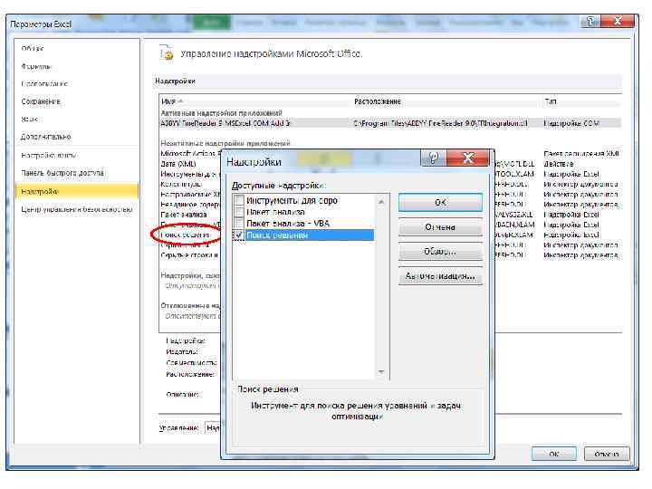Open the Язык category
The image size is (652, 489).
point(30,120)
